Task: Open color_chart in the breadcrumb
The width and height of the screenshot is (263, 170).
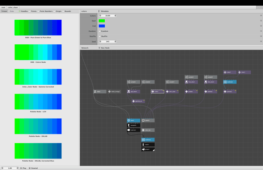Action: click(13, 7)
